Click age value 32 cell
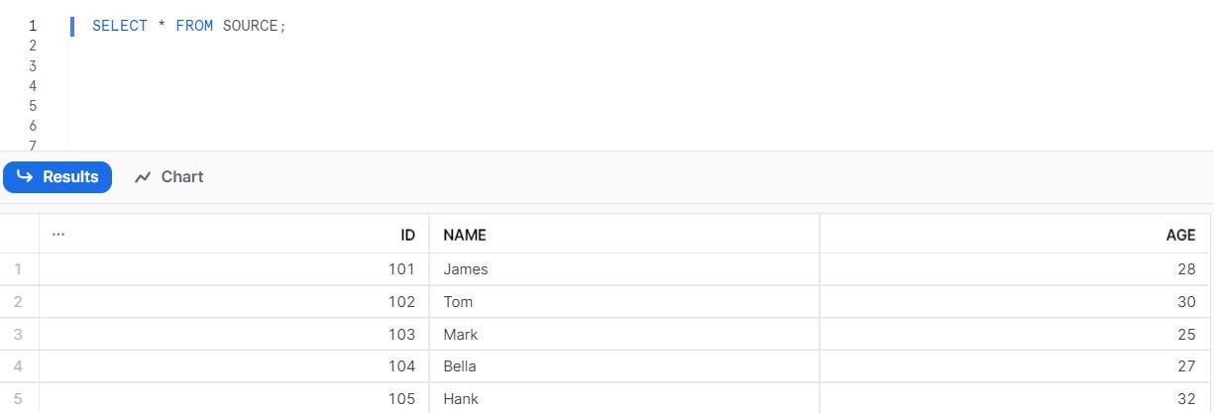The height and width of the screenshot is (413, 1214). (x=1015, y=398)
